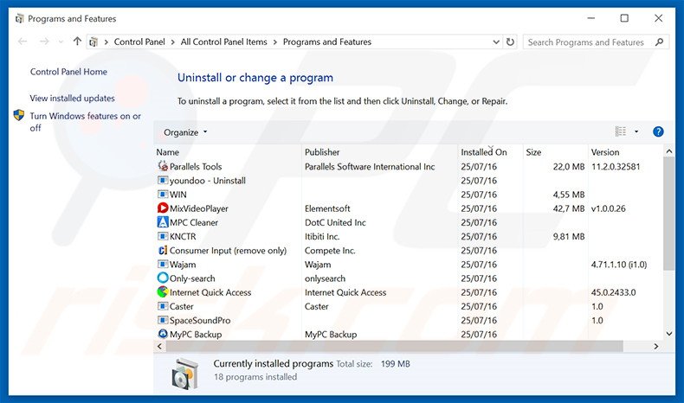Click the Internet Quick Access globe icon
The width and height of the screenshot is (684, 403).
[163, 291]
